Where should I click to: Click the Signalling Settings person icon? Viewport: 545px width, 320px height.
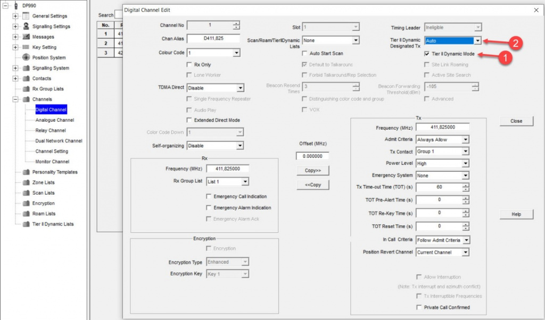pos(26,27)
